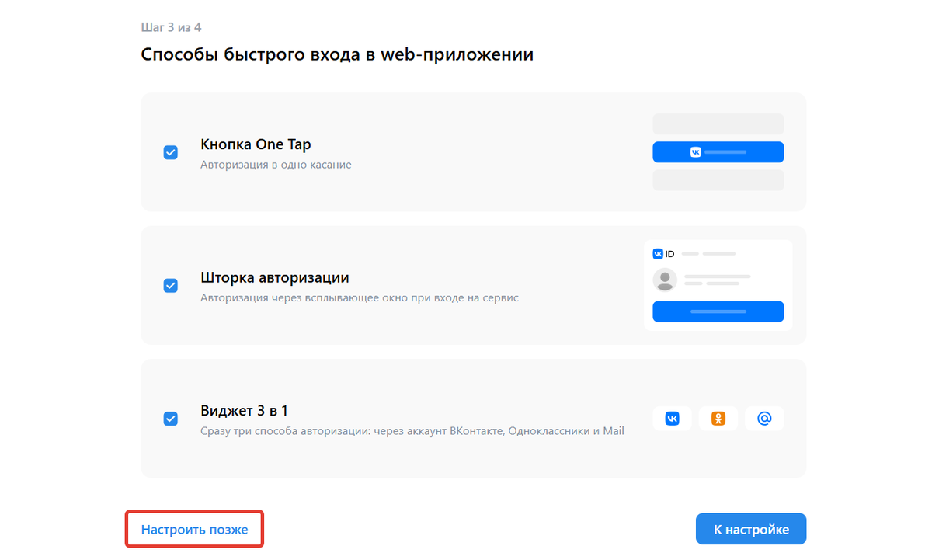Click the Шаг 3 из 4 step label
Image resolution: width=932 pixels, height=553 pixels.
170,26
